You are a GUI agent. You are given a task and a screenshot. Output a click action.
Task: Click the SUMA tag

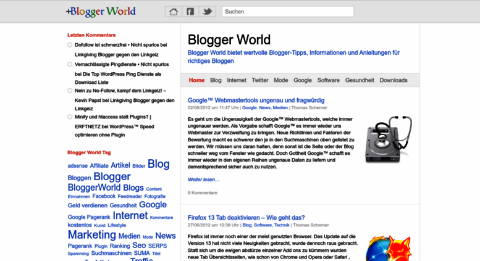point(141,253)
